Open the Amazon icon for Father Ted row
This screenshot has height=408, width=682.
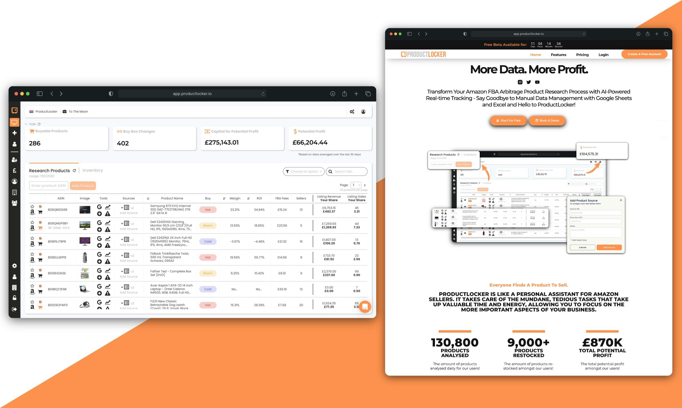pos(32,276)
